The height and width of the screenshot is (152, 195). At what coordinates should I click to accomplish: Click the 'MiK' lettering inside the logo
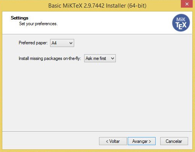[x=181, y=19]
